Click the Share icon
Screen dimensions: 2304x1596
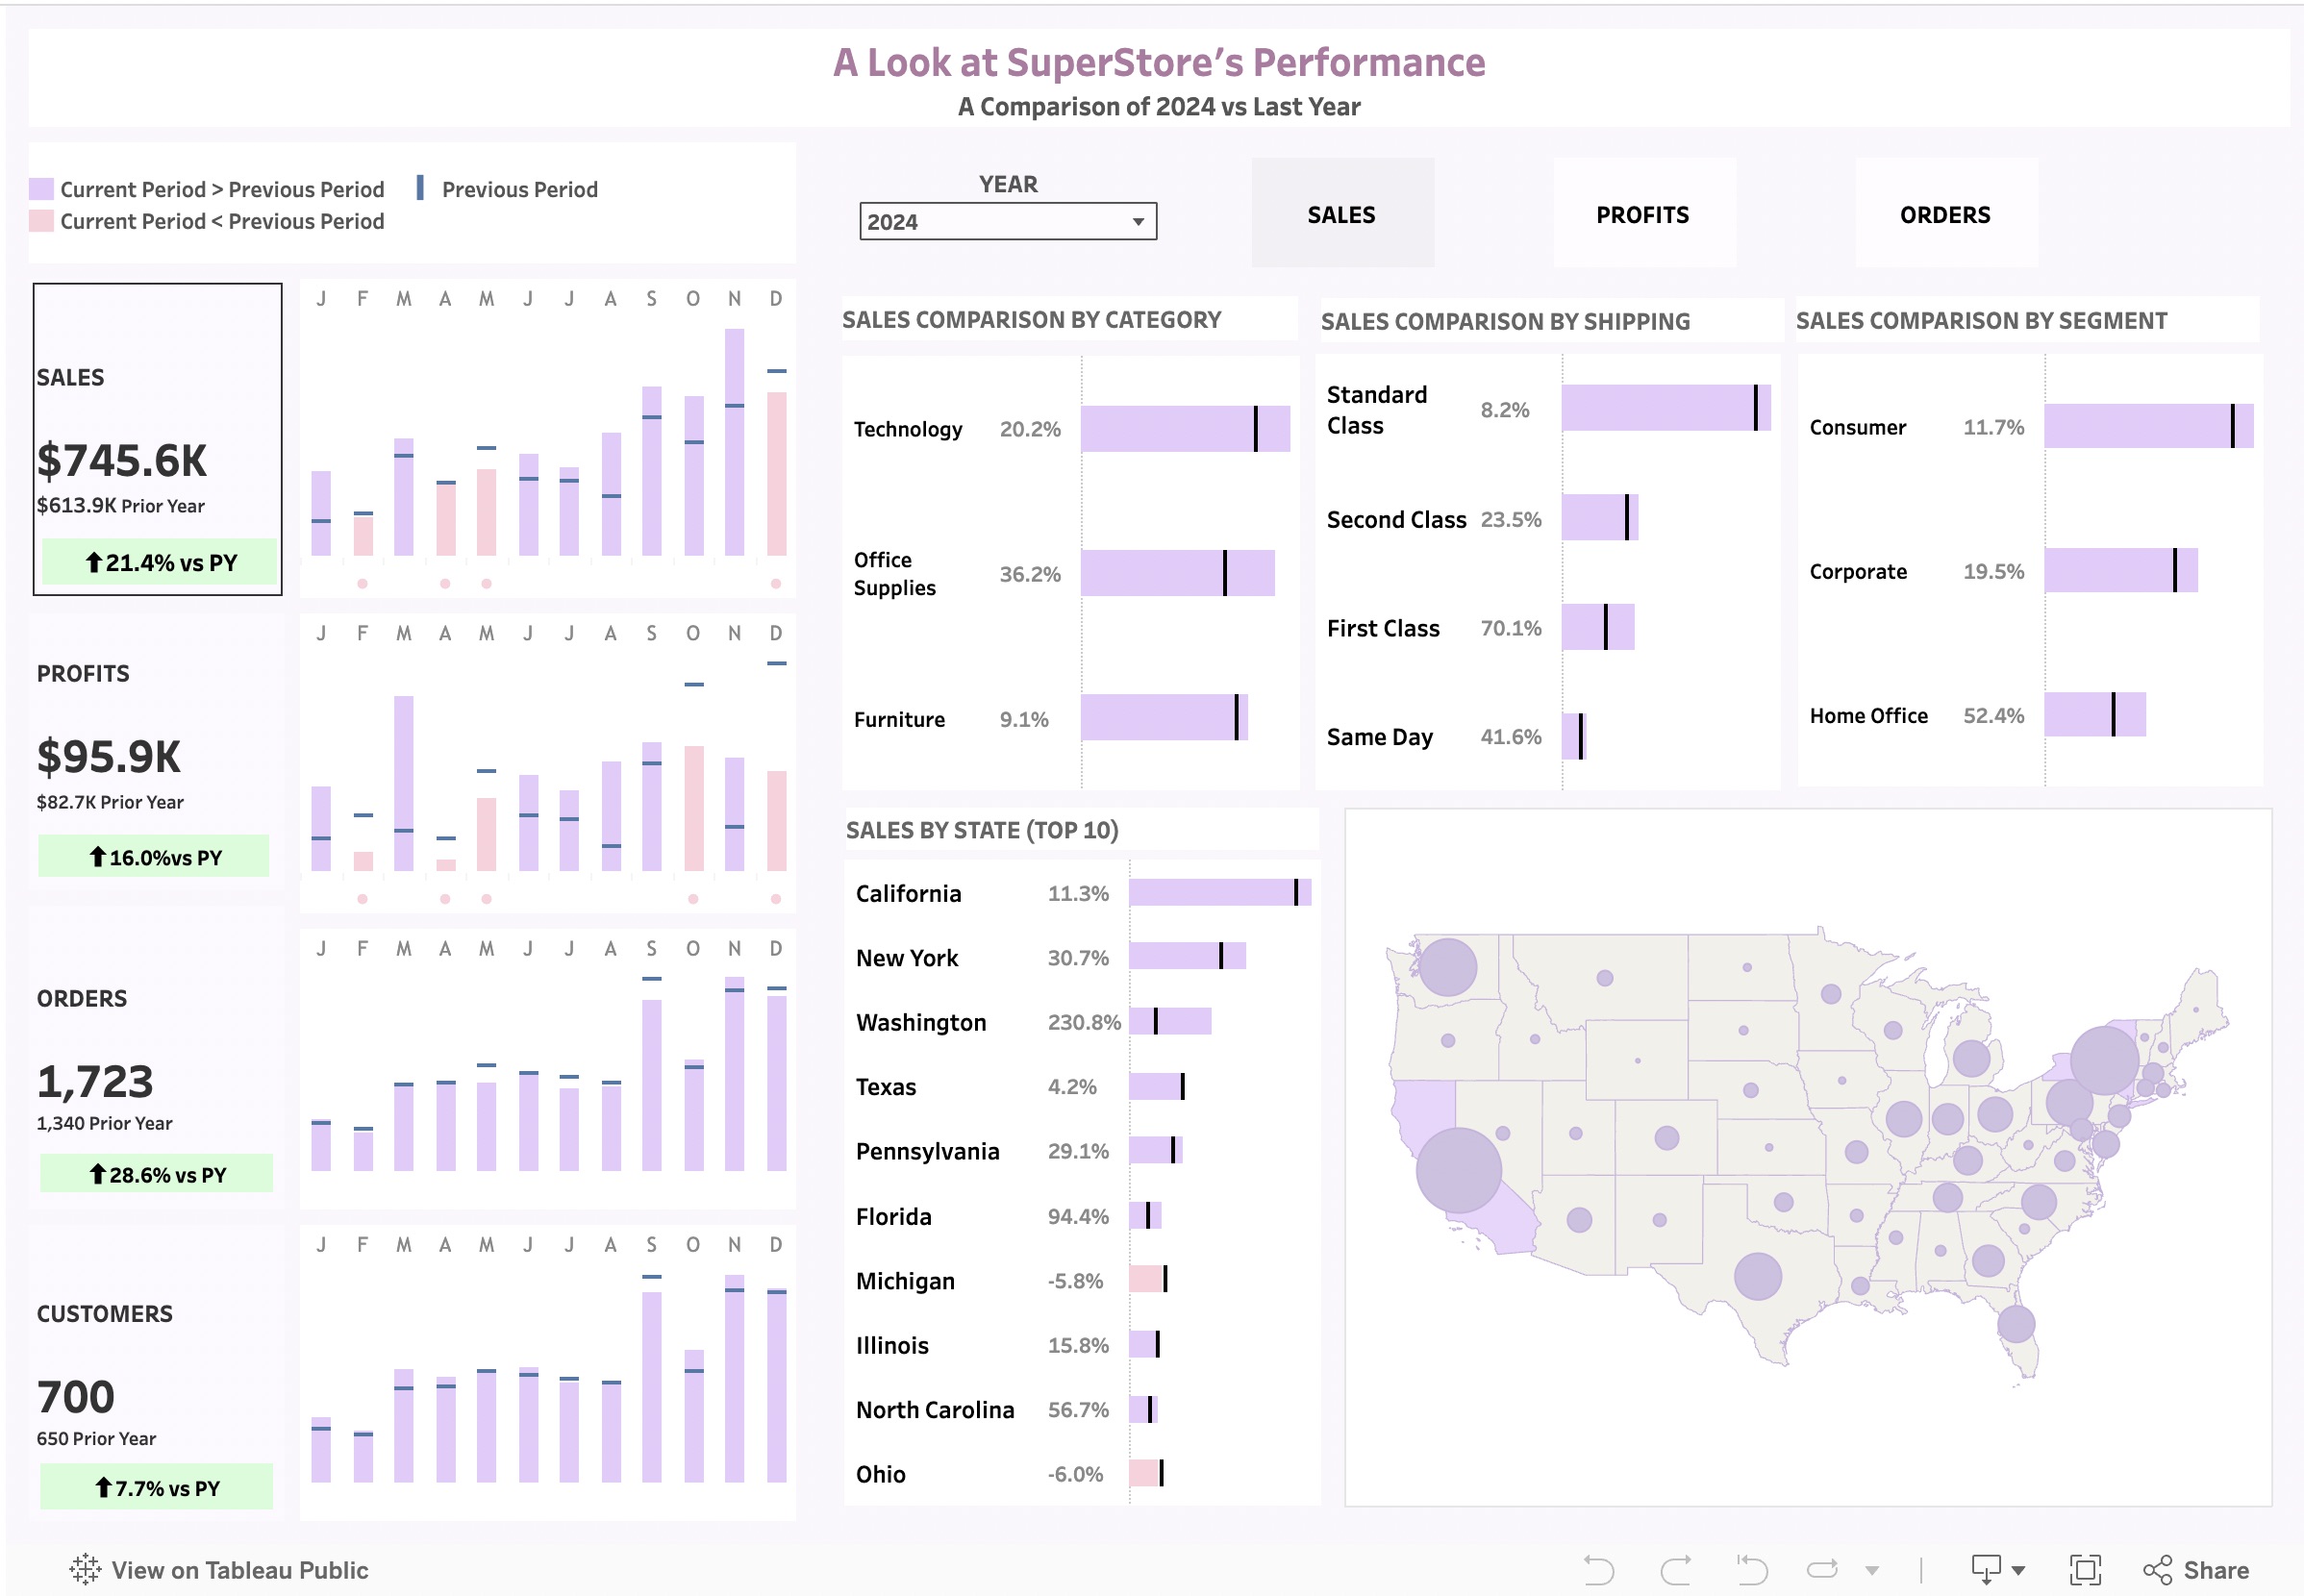2158,1570
